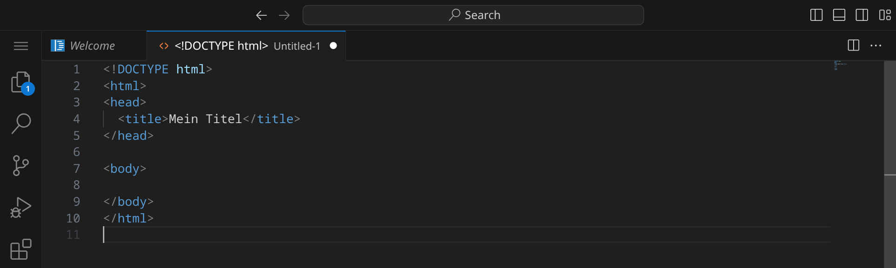This screenshot has width=896, height=268.
Task: Toggle the primary side bar layout button
Action: pos(816,15)
